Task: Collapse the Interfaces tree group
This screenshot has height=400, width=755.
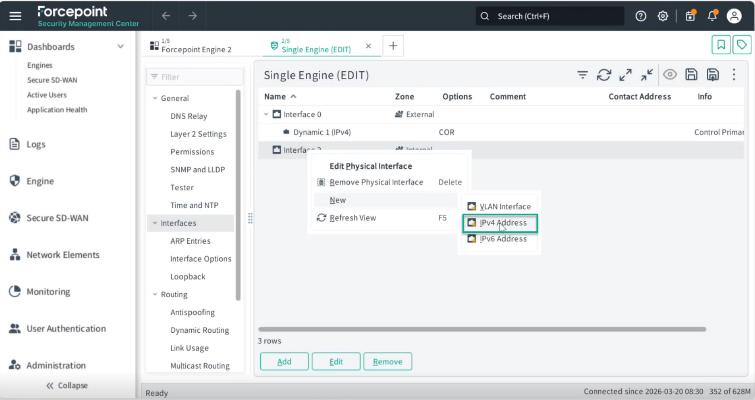Action: (x=155, y=223)
